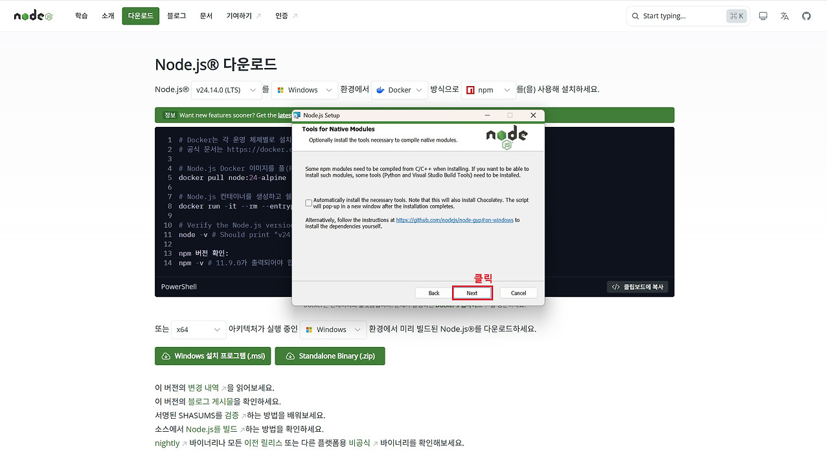Open the x64 architecture dropdown
The width and height of the screenshot is (829, 457).
coord(199,329)
